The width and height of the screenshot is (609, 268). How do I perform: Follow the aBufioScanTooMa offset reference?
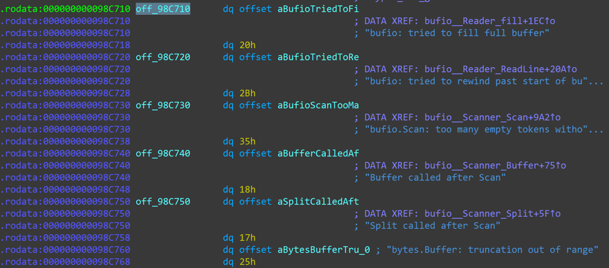click(x=318, y=105)
